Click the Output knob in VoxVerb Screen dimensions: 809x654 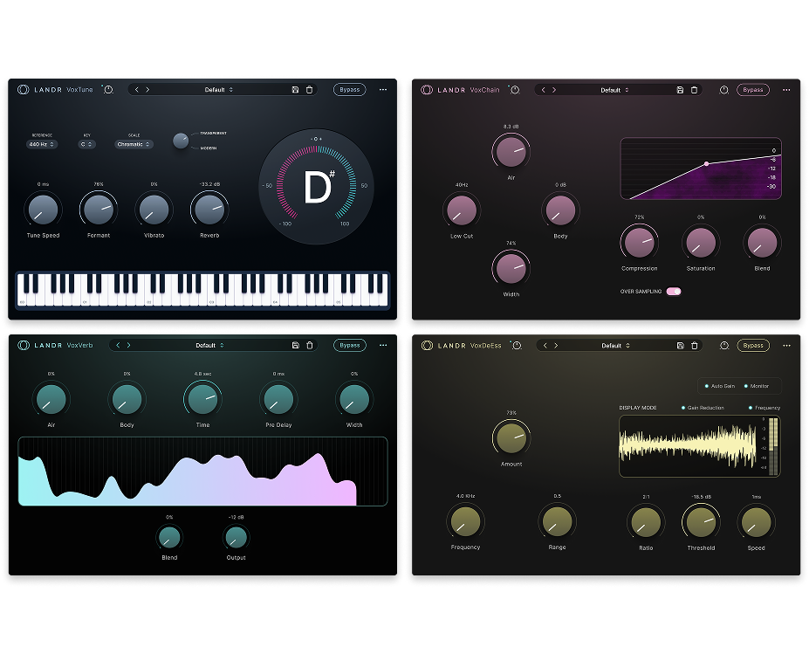pos(237,537)
